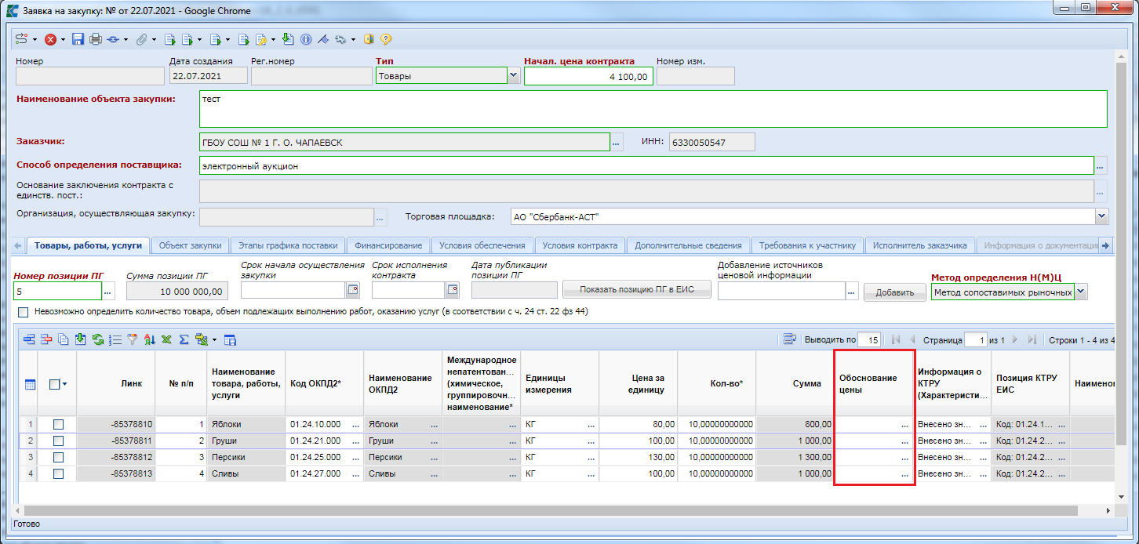1139x544 pixels.
Task: Expand the Тип dropdown showing Товары
Action: 514,76
